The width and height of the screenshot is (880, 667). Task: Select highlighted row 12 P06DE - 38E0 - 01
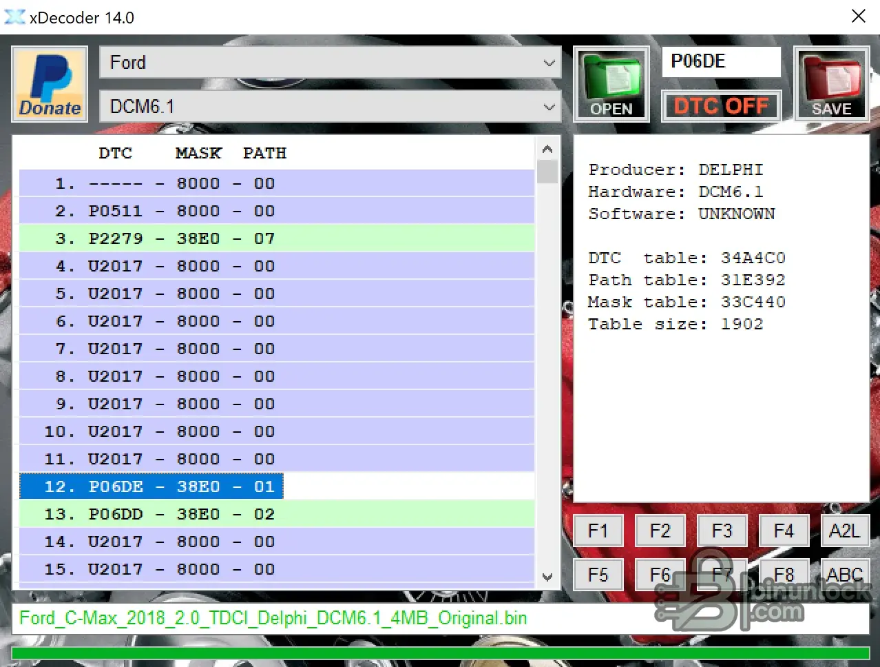(x=151, y=486)
